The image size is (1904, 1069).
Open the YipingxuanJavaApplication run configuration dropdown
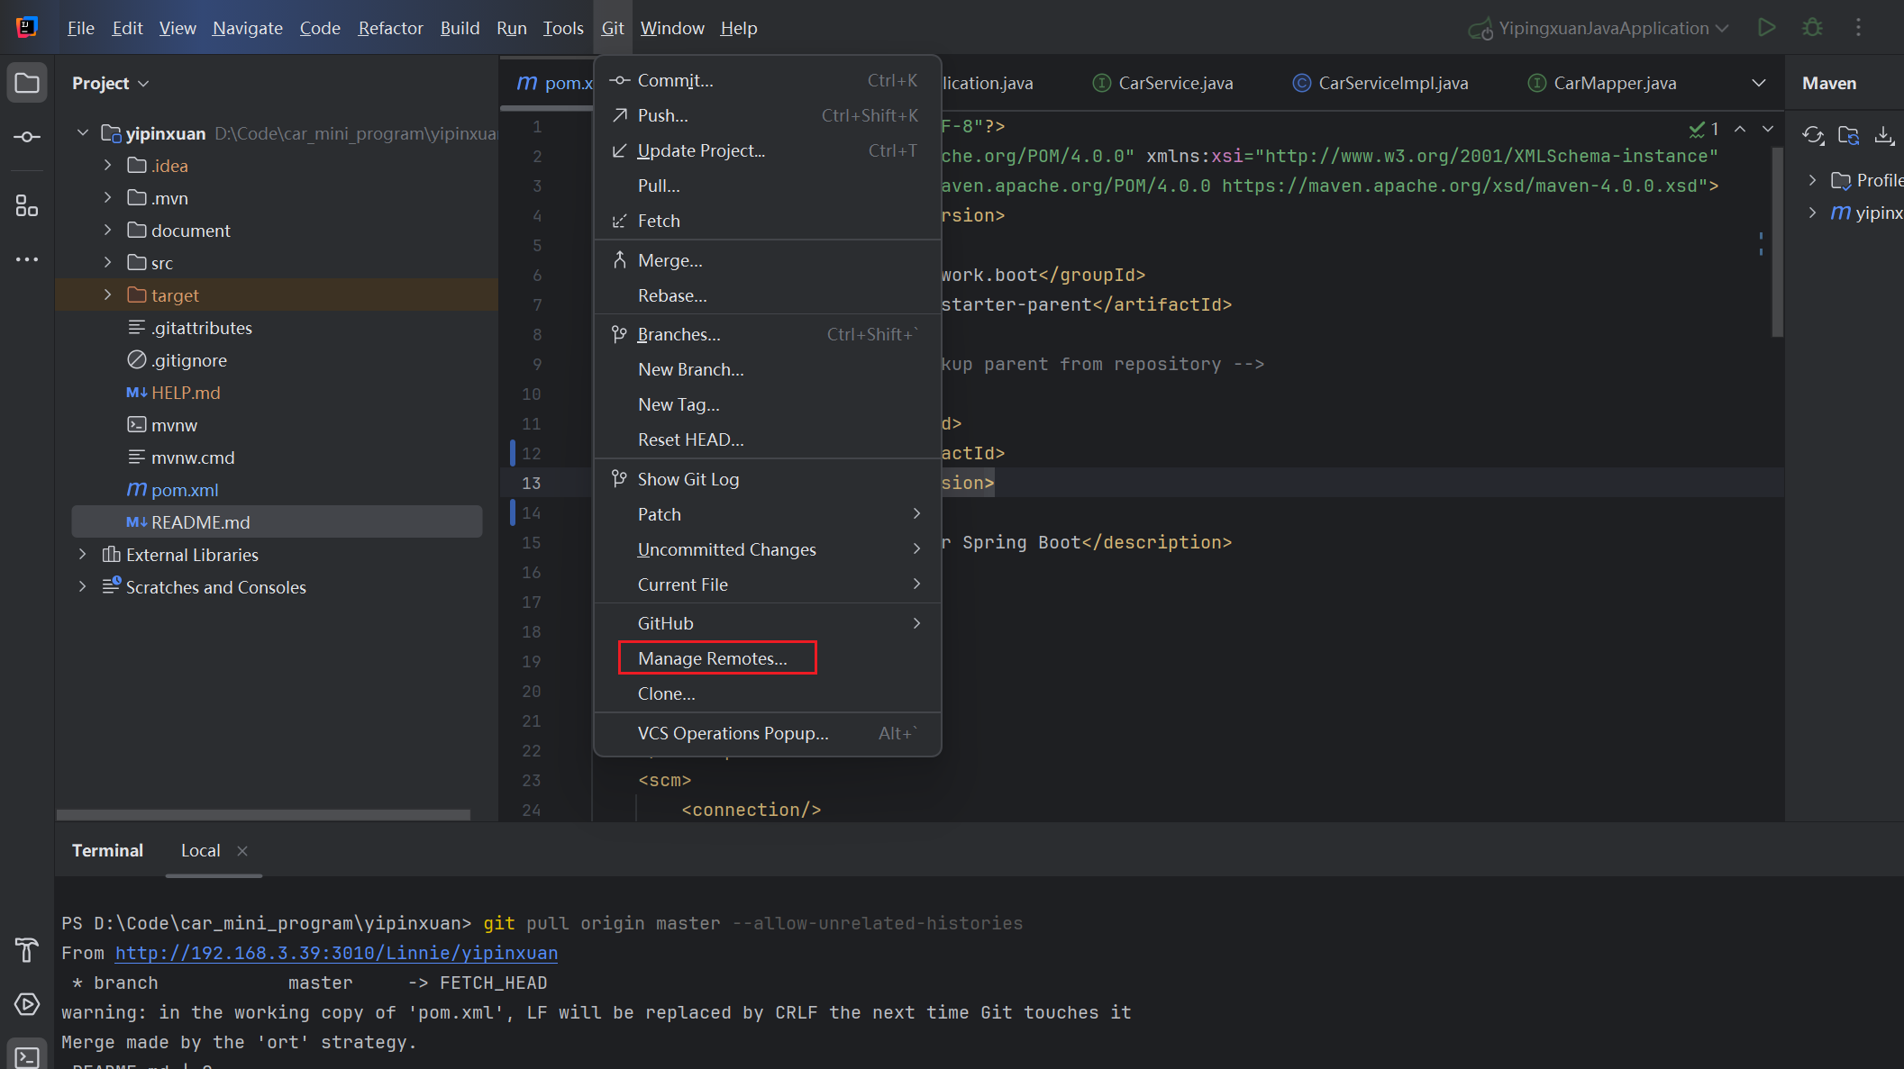(x=1604, y=28)
